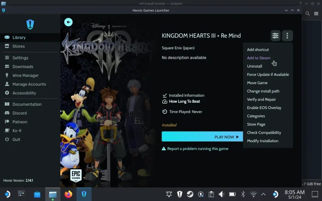Screen dimensions: 322x201
Task: Choose Force Update if Available
Action: [x=268, y=75]
